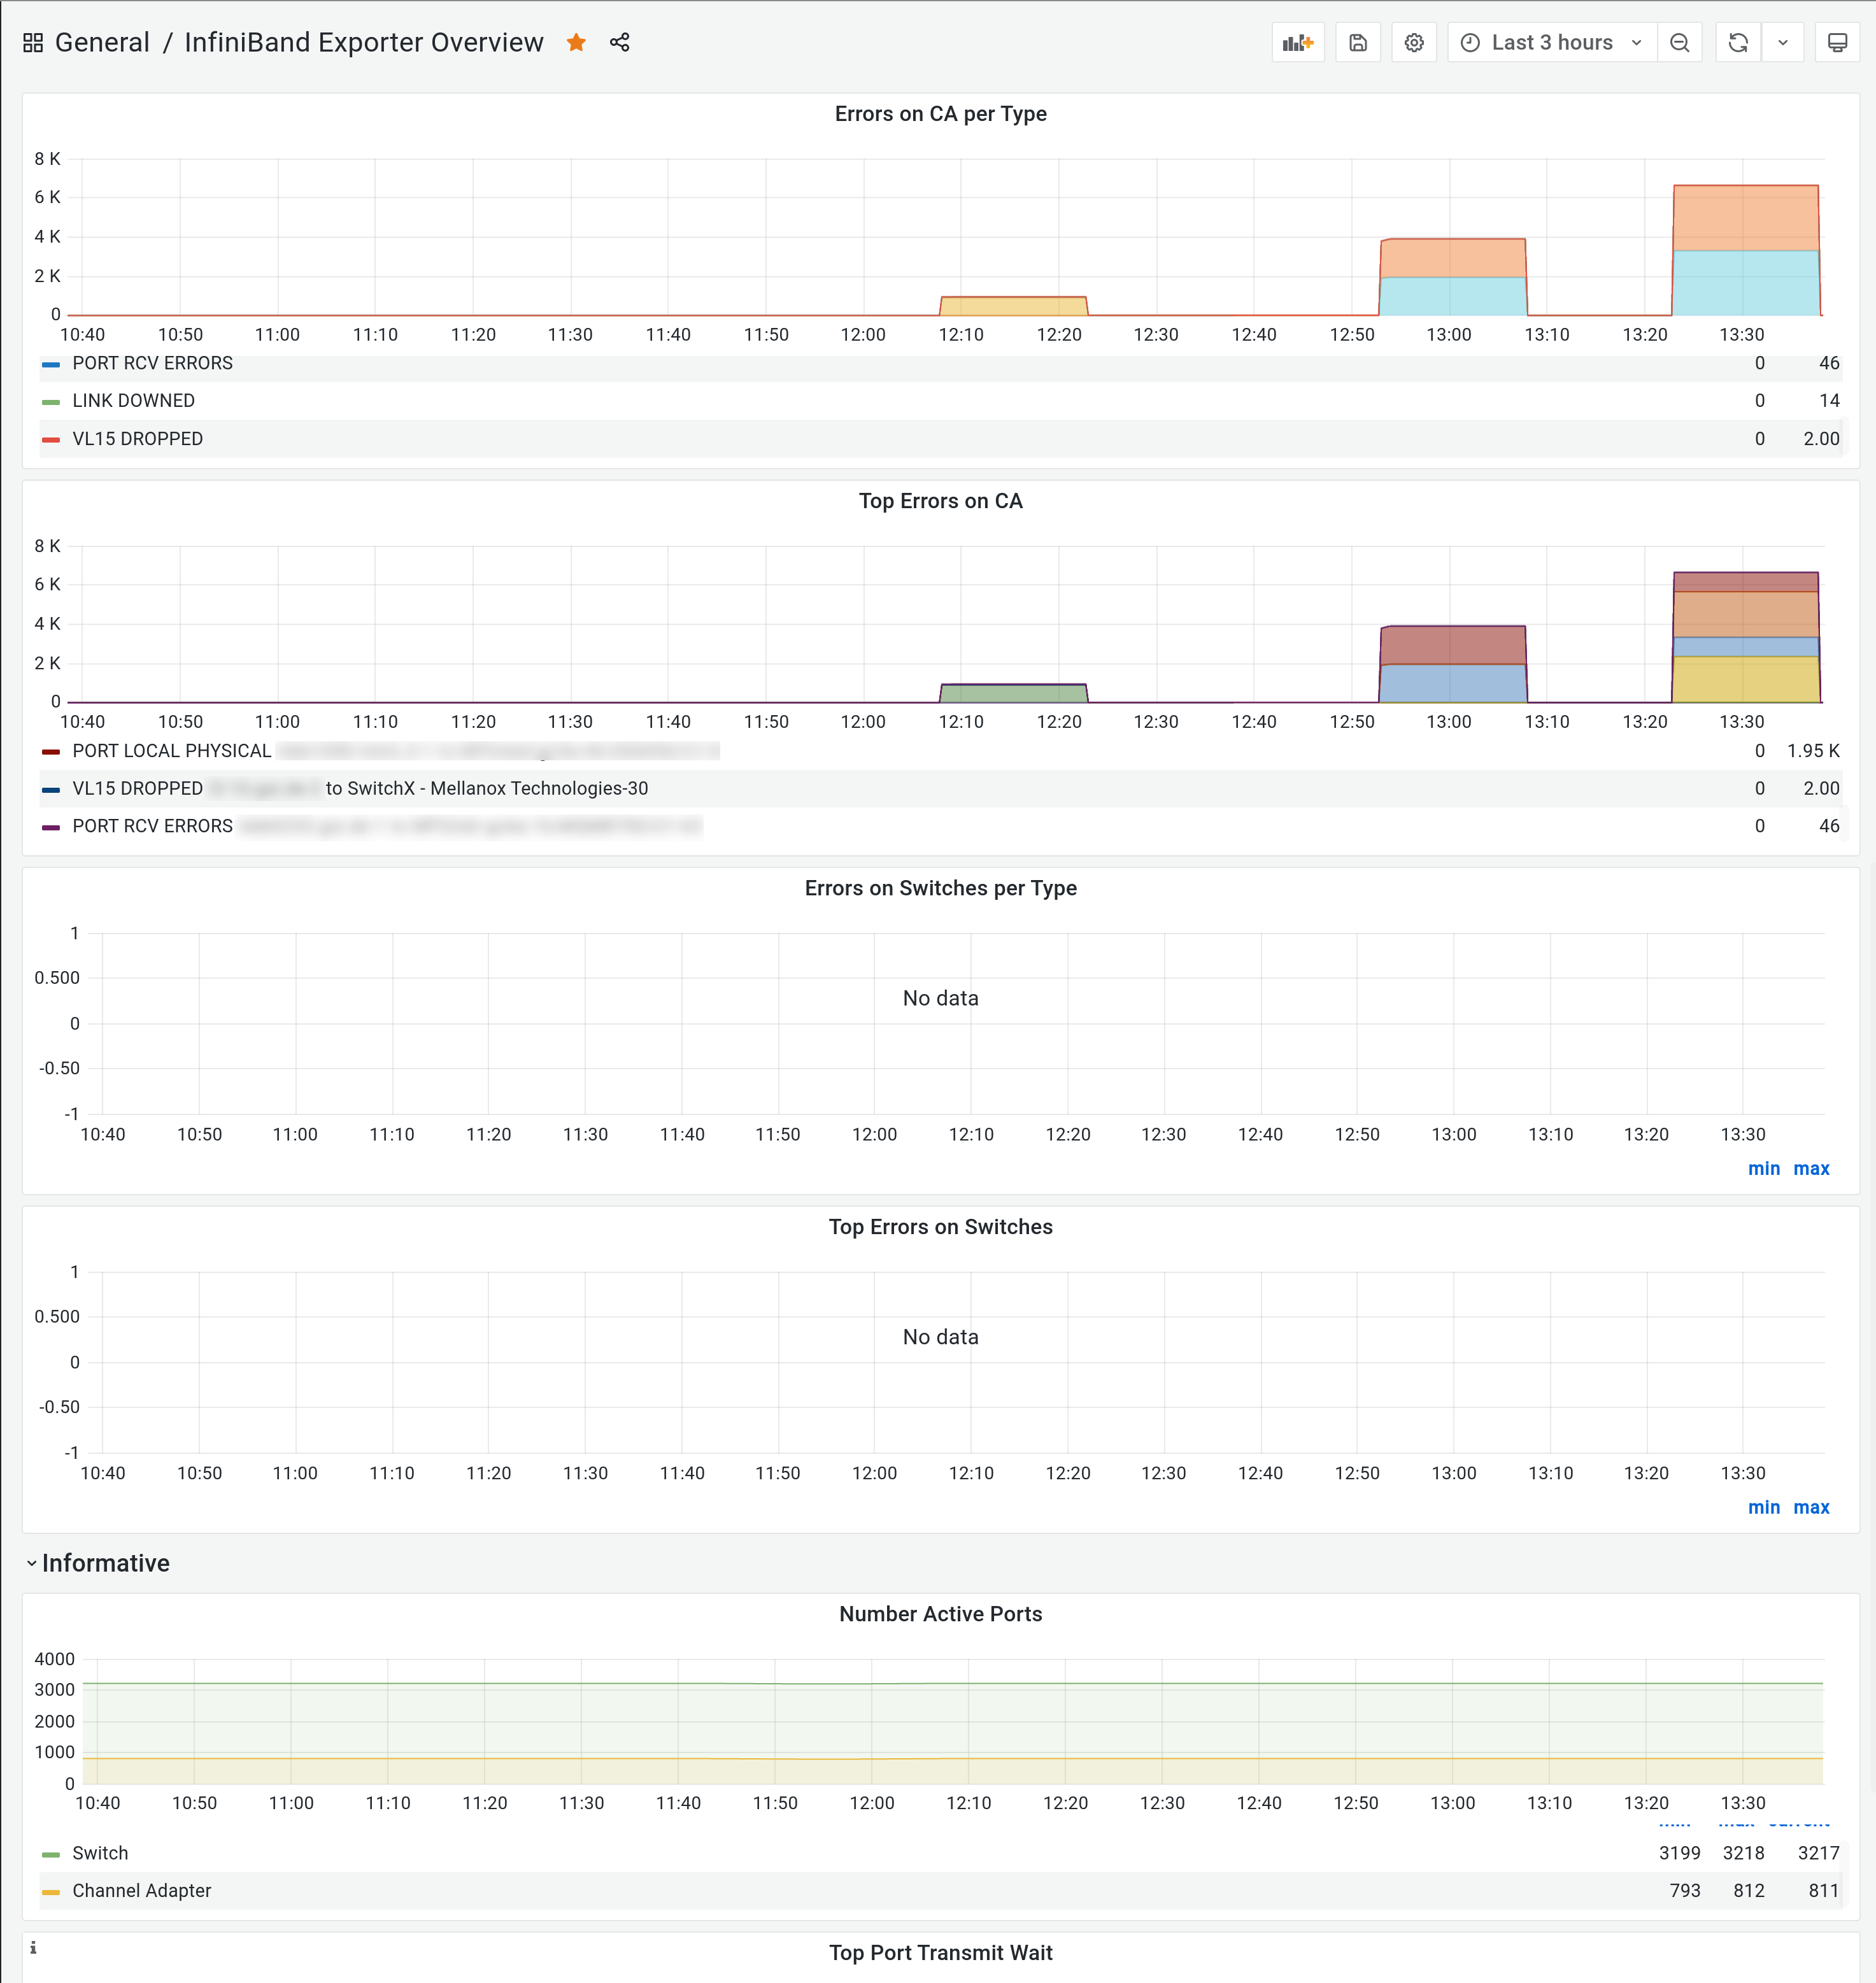Open the Errors on CA per Type panel menu
This screenshot has height=1983, width=1876.
tap(940, 114)
